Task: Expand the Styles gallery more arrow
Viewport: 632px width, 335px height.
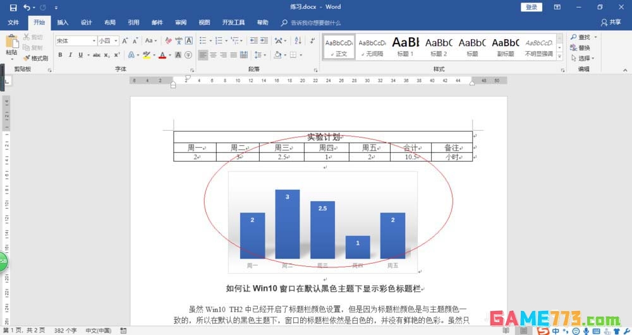Action: (x=559, y=57)
